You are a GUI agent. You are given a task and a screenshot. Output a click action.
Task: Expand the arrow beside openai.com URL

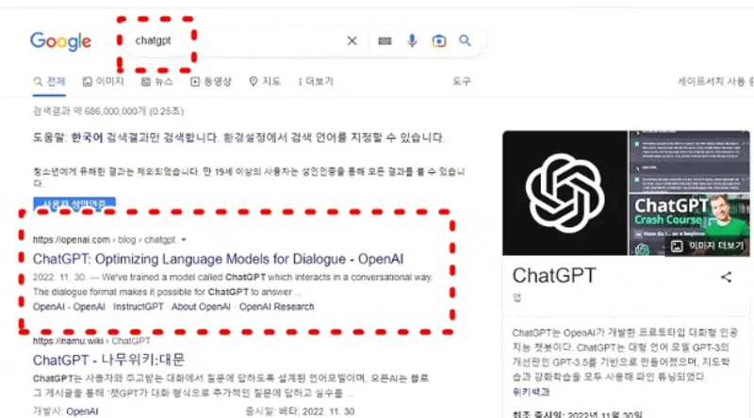coord(184,239)
